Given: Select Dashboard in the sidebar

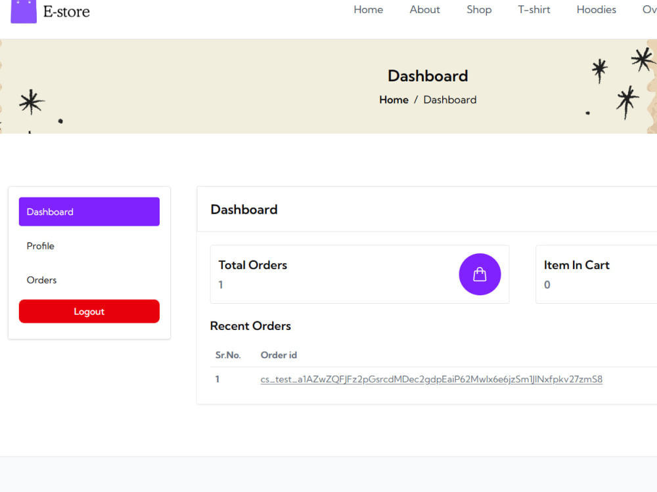Looking at the screenshot, I should pos(89,212).
